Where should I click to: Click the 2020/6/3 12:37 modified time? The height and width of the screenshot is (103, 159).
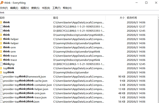(136, 27)
